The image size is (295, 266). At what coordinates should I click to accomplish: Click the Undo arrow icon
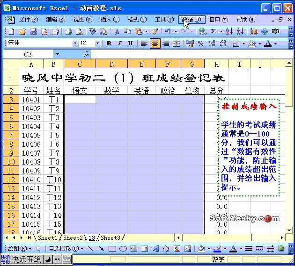click(x=168, y=32)
